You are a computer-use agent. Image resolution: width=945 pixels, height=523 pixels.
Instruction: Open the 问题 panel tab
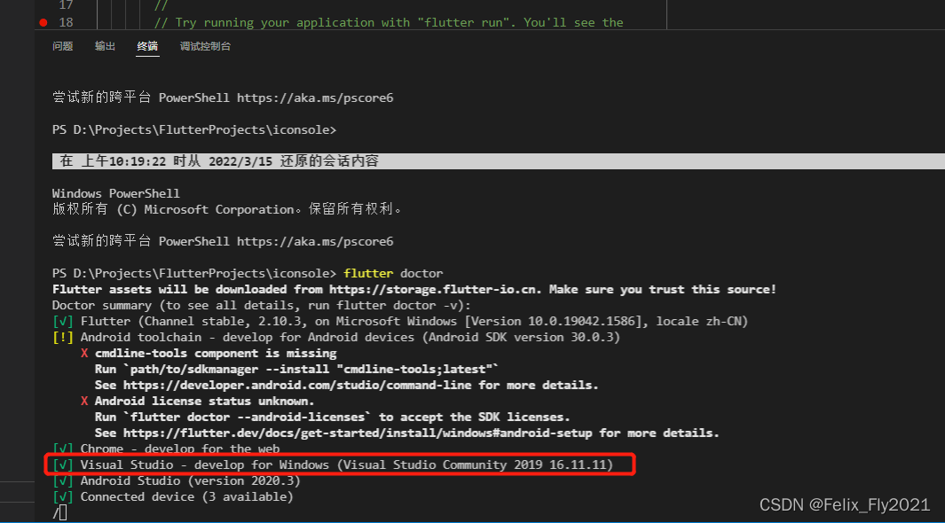coord(63,46)
